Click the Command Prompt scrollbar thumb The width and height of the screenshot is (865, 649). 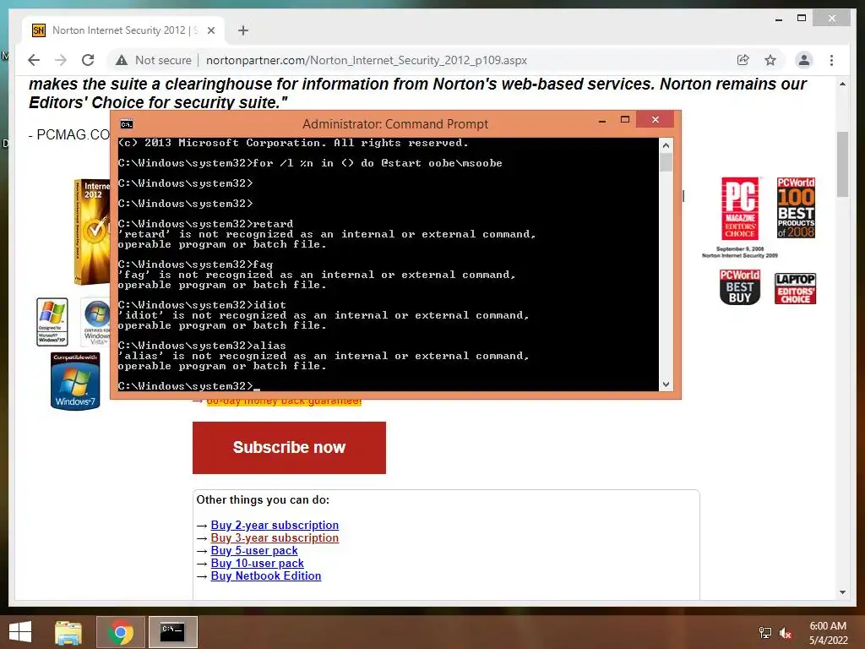666,163
